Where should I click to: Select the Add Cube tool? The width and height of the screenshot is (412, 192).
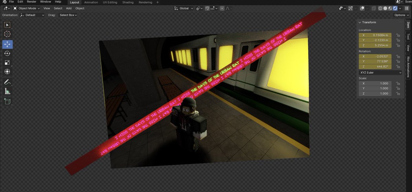(7, 101)
